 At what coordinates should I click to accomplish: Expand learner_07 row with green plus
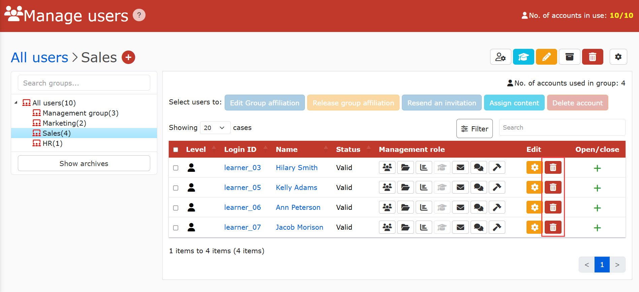click(x=597, y=228)
